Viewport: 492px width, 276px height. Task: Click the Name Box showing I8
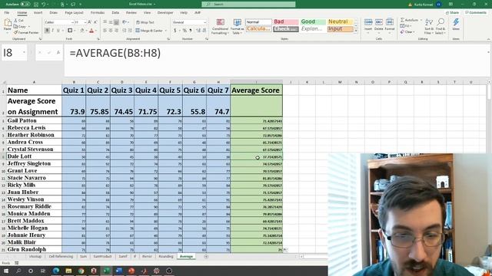(15, 53)
